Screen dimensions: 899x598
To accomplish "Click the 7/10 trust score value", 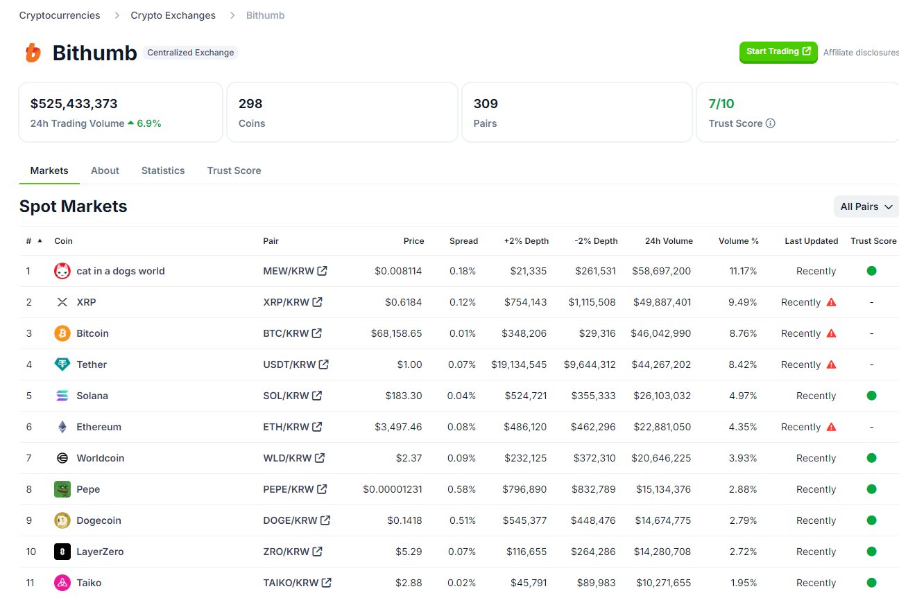I will [721, 104].
